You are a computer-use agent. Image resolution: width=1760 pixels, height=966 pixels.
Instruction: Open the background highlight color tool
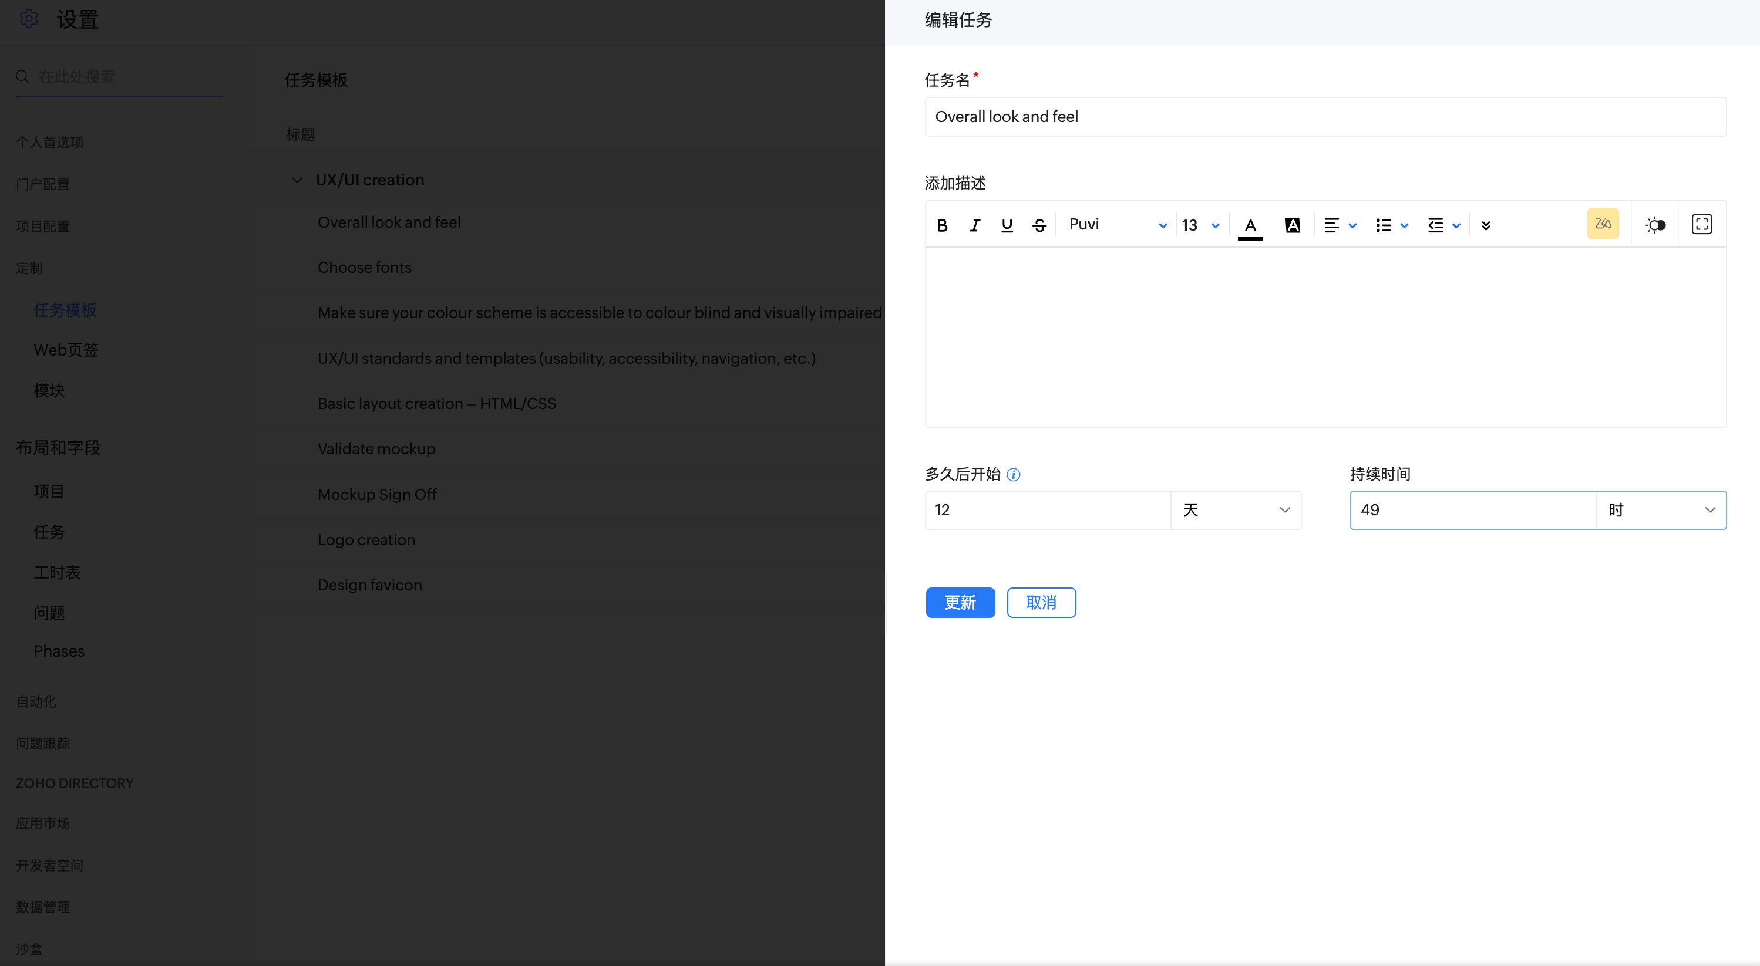pos(1292,225)
